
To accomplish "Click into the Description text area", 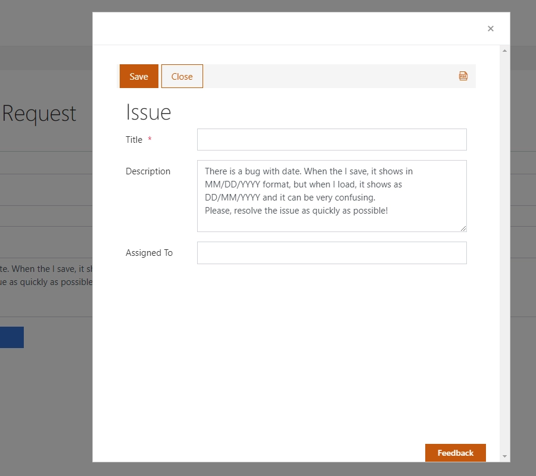I will pyautogui.click(x=332, y=196).
